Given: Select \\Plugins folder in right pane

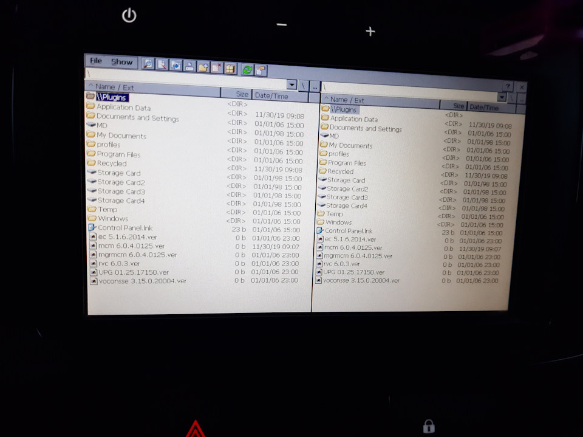Looking at the screenshot, I should (x=339, y=109).
